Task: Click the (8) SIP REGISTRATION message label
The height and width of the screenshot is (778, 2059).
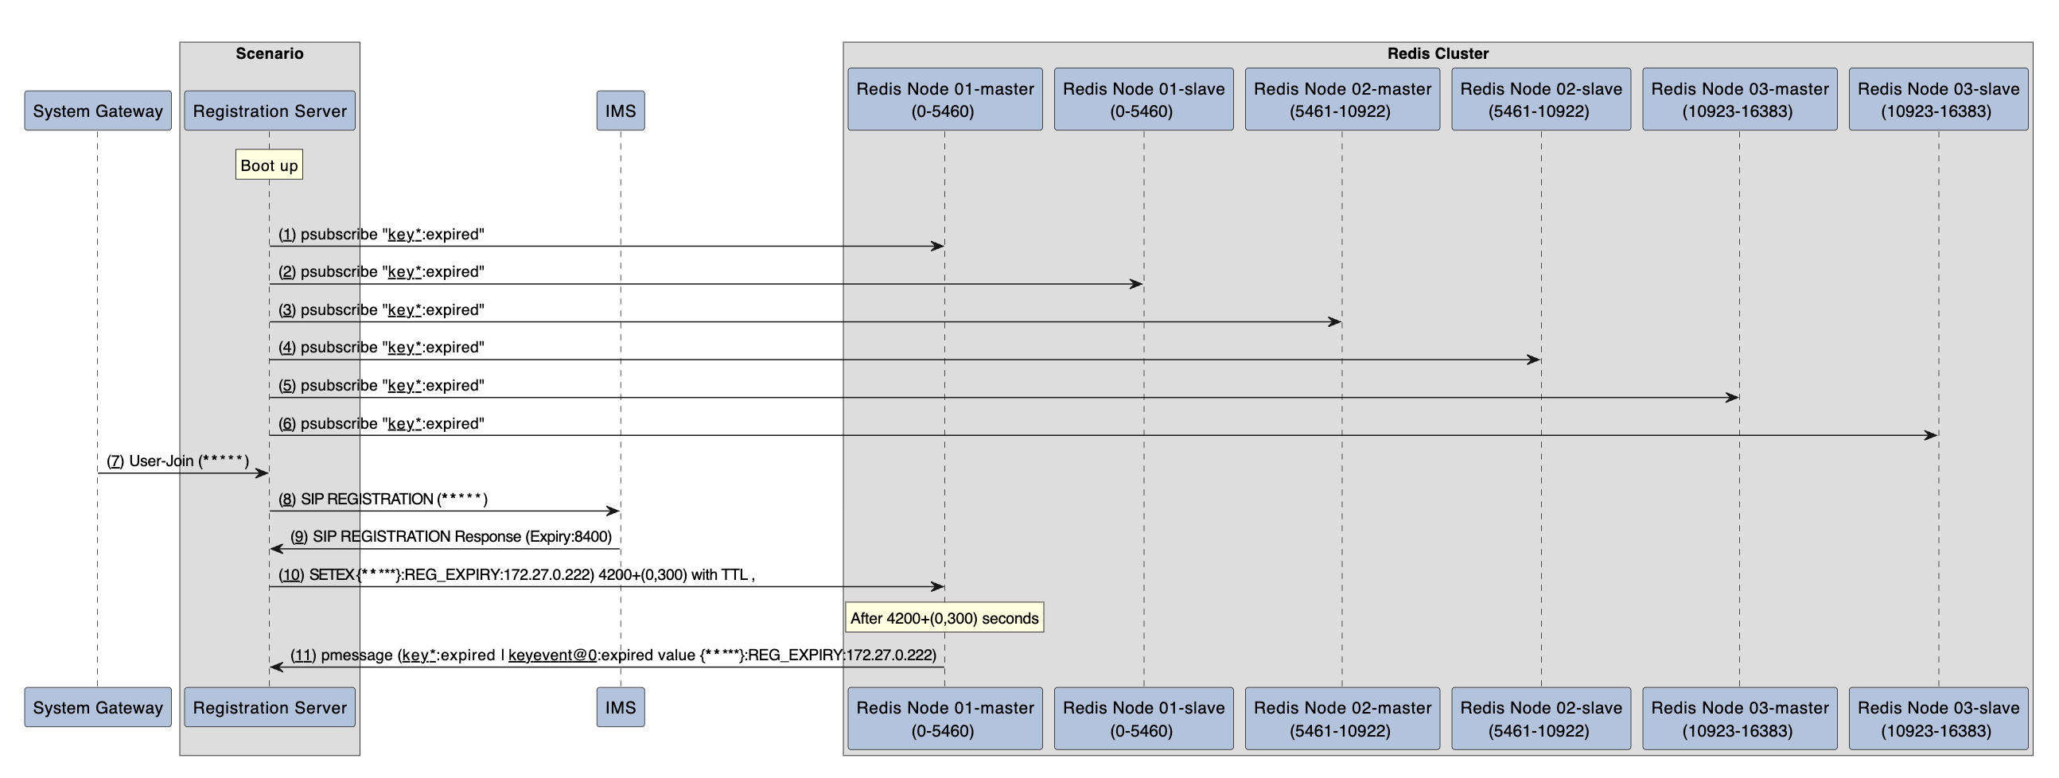Action: (383, 499)
